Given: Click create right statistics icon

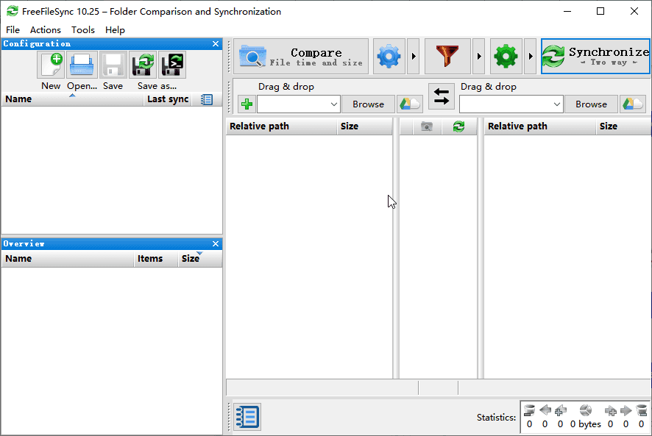Looking at the screenshot, I should [610, 411].
